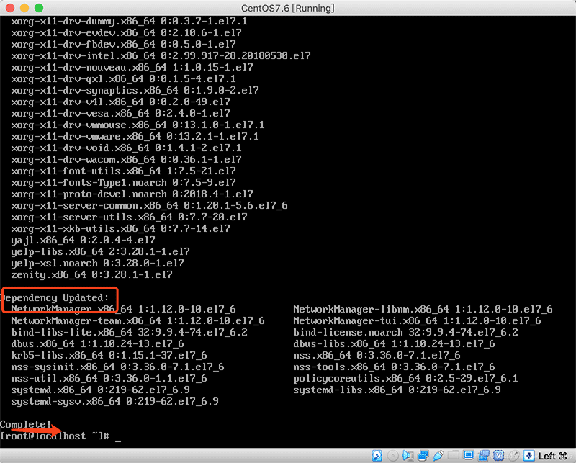Screen dimensions: 576x463
Task: Click the shared folders icon
Action: [454, 455]
